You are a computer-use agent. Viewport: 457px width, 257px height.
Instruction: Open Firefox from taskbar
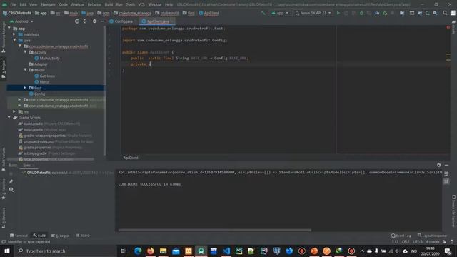[x=151, y=251]
